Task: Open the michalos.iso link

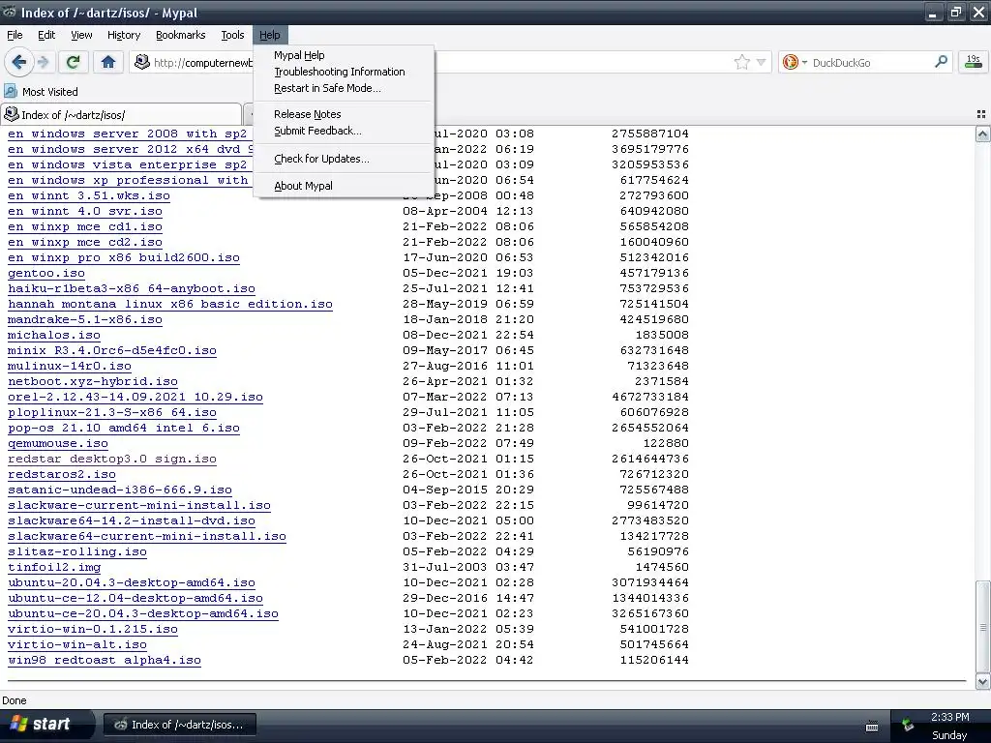Action: coord(54,335)
